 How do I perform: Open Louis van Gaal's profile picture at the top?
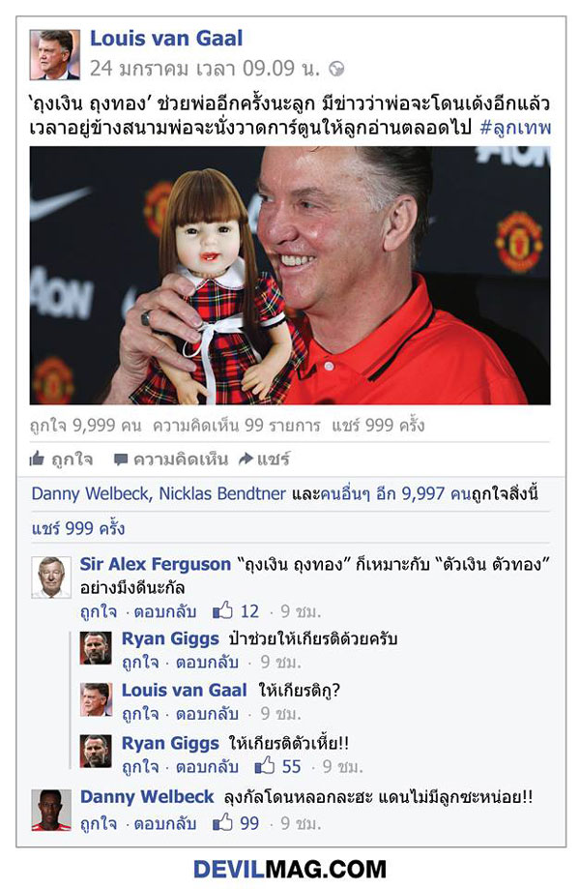tap(55, 55)
